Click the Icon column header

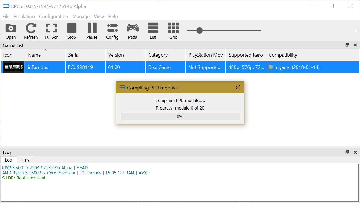13,55
